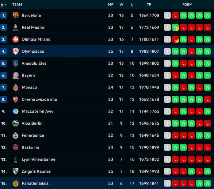Open the Crvena zvezda mts team page
This screenshot has height=189, width=214.
tap(39, 99)
